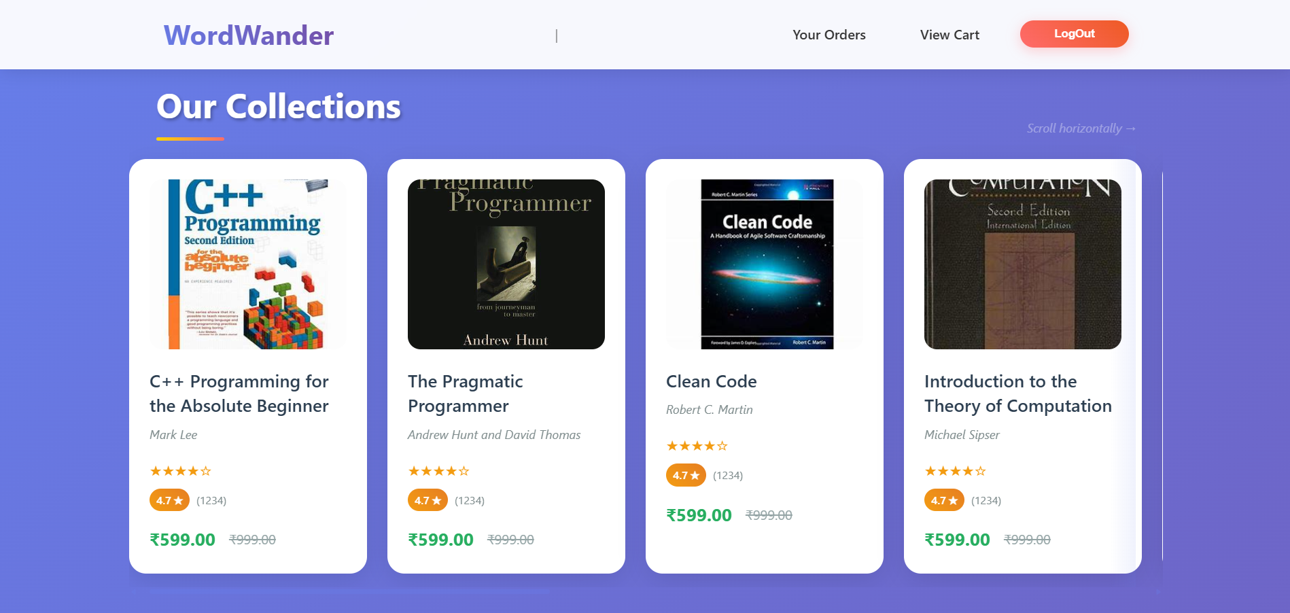Click the star row on Clean Code card

(697, 446)
